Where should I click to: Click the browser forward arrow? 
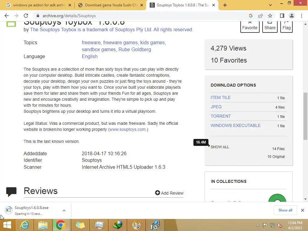tap(16, 16)
